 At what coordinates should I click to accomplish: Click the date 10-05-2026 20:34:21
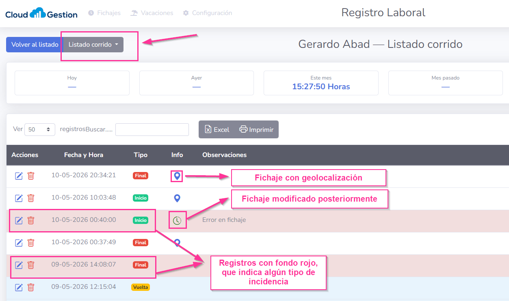84,175
